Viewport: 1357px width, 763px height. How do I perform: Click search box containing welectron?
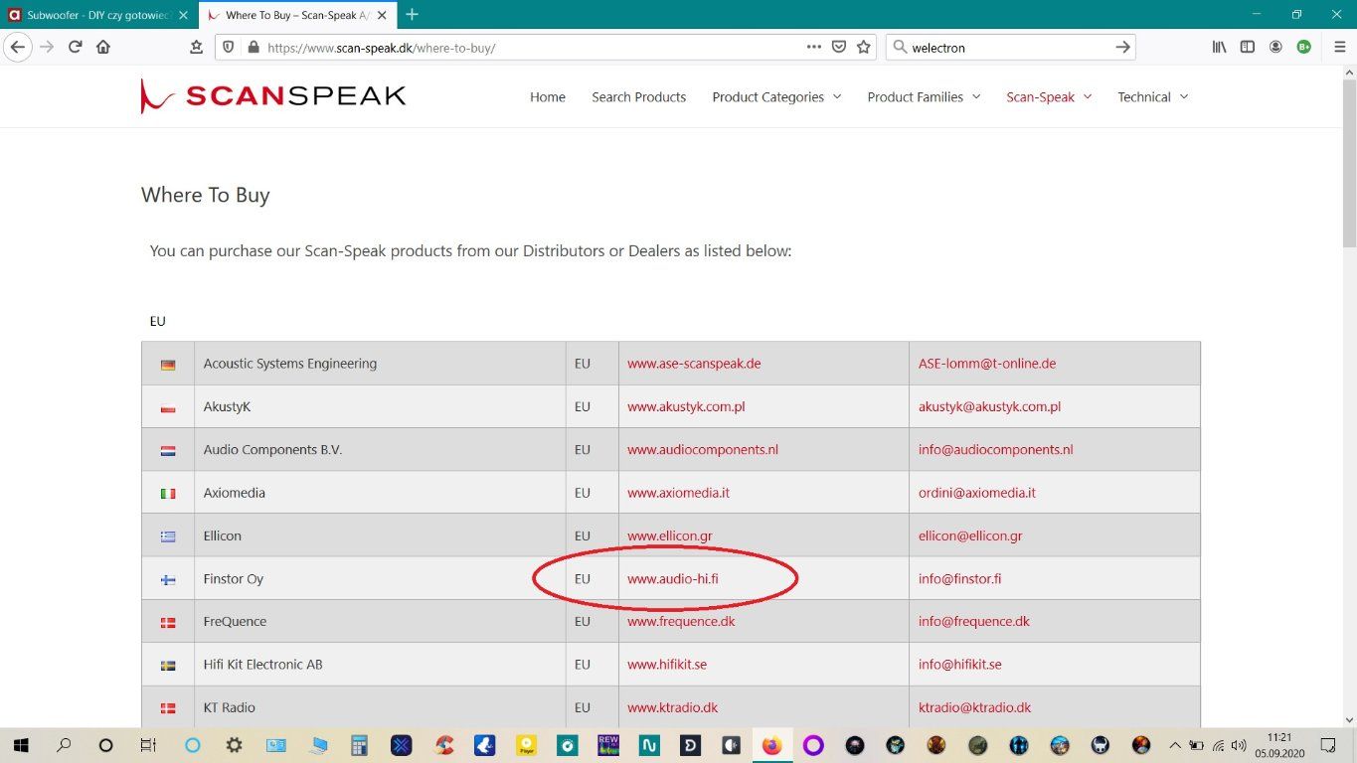(x=1009, y=47)
